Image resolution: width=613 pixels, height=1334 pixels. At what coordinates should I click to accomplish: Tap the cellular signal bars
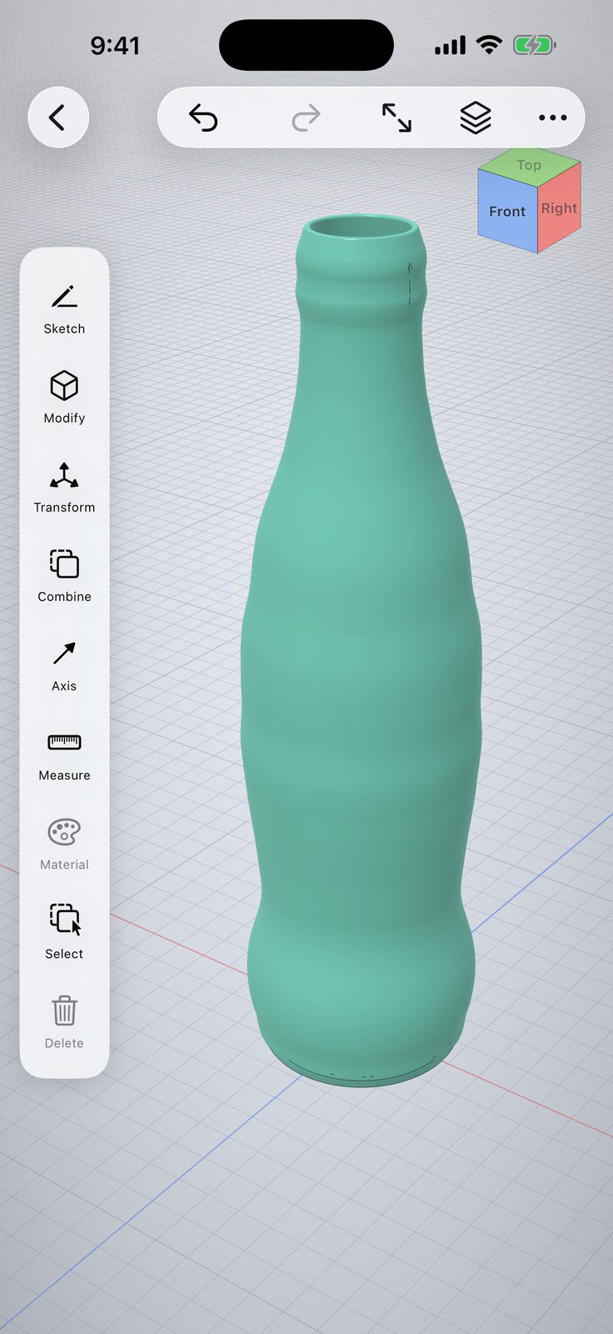[451, 45]
